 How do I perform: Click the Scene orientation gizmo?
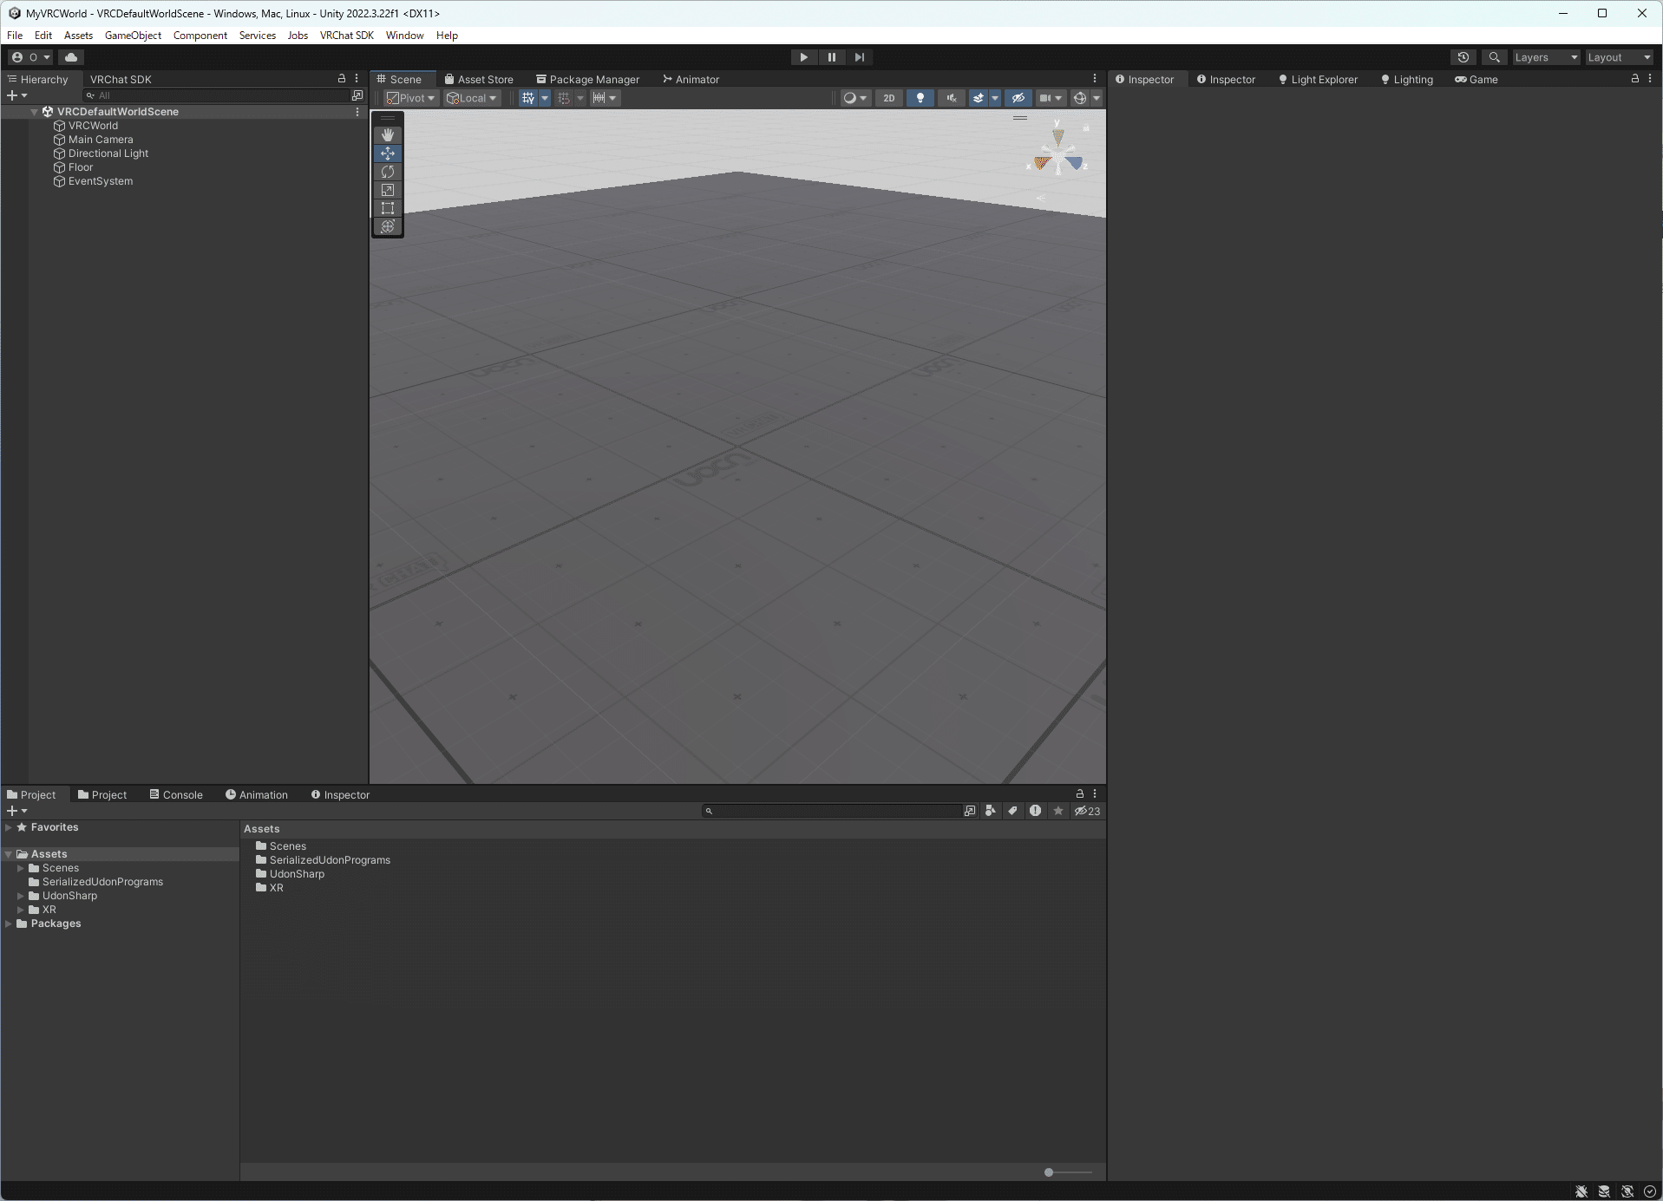(1057, 156)
